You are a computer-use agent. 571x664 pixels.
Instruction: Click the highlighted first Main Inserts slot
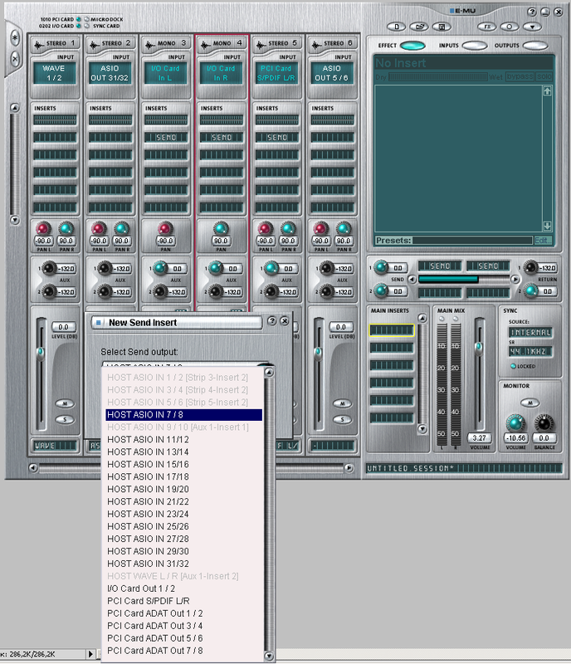click(x=392, y=330)
